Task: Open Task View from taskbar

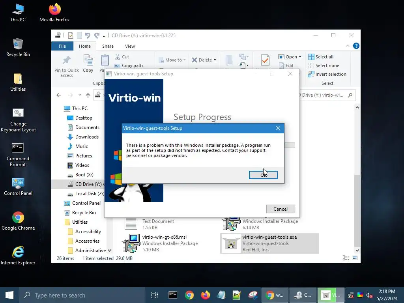Action: pyautogui.click(x=155, y=295)
